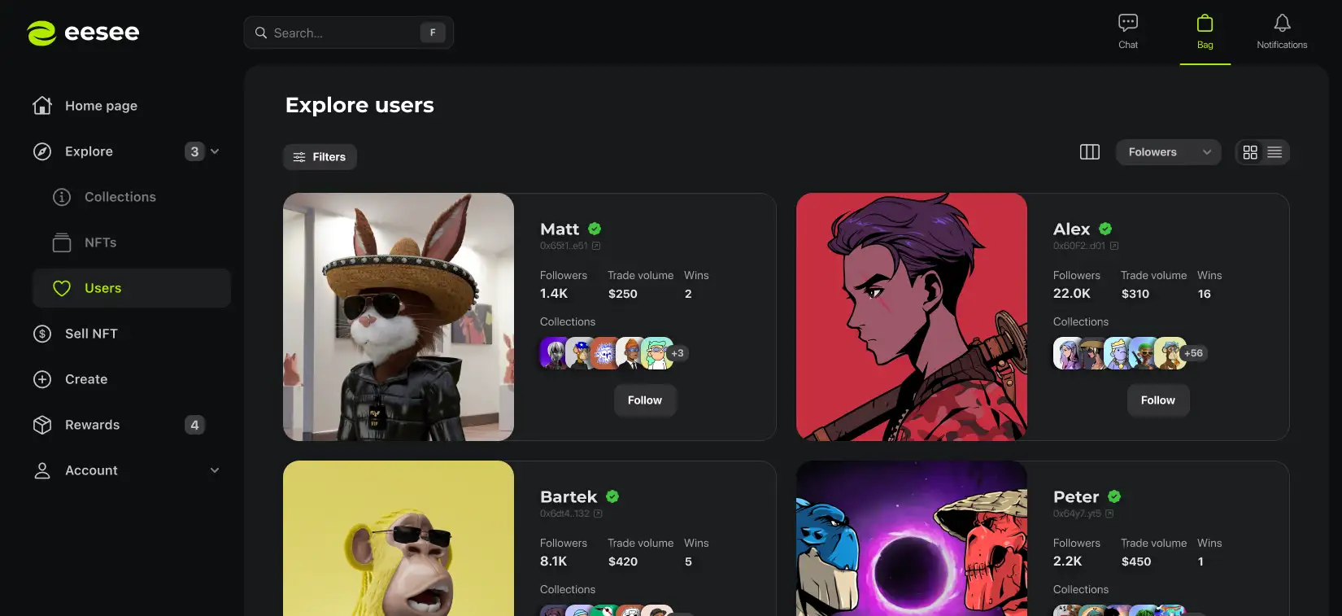Screen dimensions: 1342x616
Task: Open Sell NFT menu item
Action: [x=91, y=334]
